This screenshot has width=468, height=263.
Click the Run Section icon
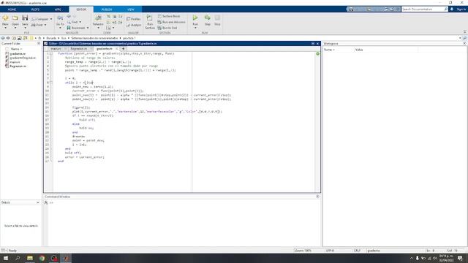(149, 18)
